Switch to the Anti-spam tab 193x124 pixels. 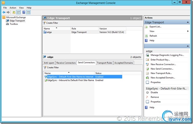(49, 63)
